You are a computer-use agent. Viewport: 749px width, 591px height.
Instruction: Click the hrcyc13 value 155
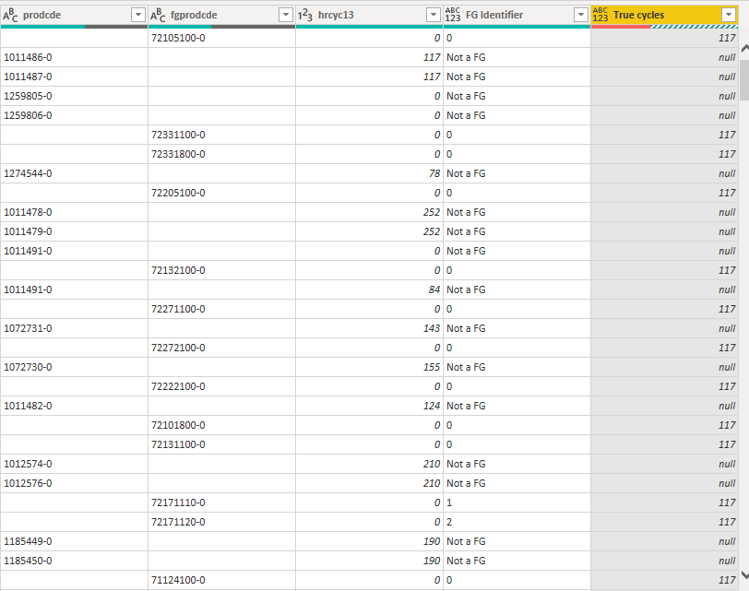click(369, 367)
